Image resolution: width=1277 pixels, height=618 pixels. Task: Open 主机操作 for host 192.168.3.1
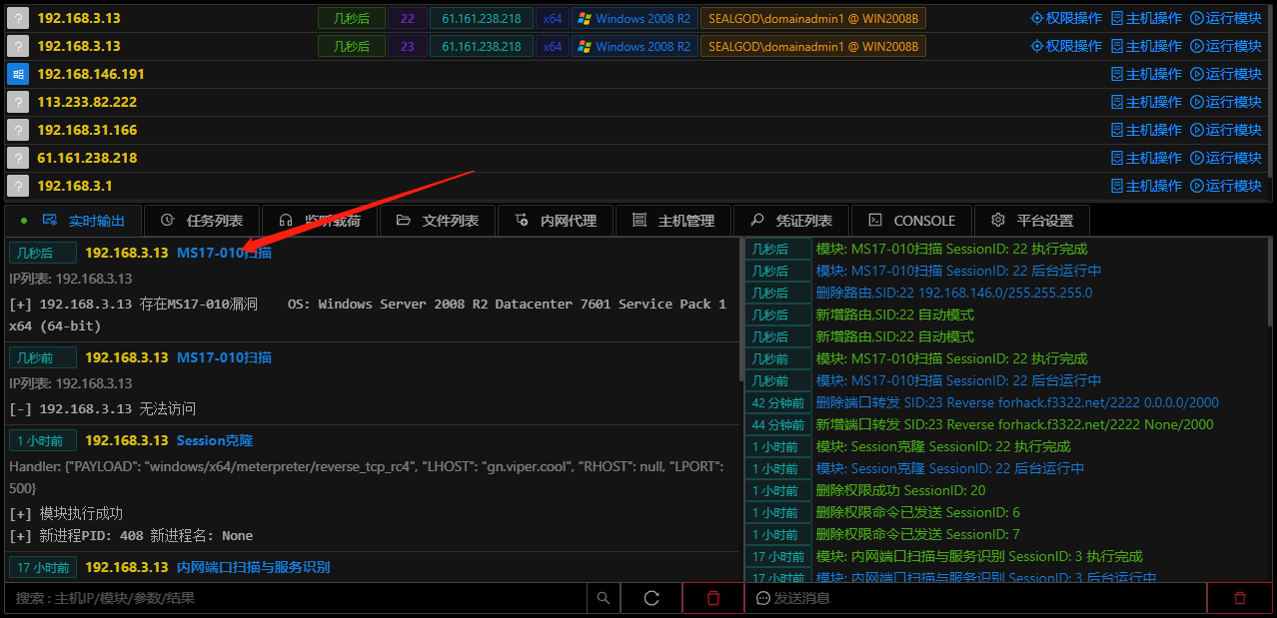tap(1146, 186)
